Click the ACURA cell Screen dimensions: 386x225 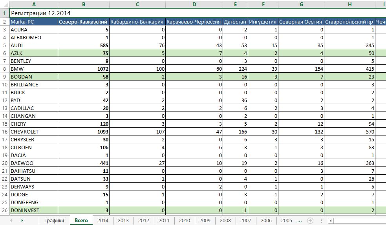(x=34, y=29)
